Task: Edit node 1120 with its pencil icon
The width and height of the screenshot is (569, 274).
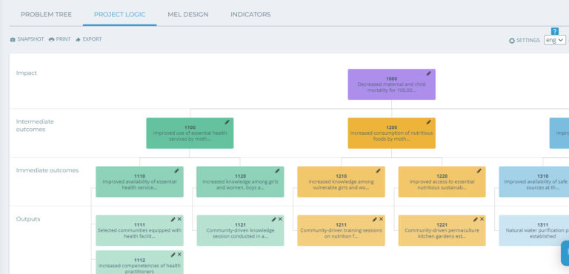Action: click(x=277, y=170)
